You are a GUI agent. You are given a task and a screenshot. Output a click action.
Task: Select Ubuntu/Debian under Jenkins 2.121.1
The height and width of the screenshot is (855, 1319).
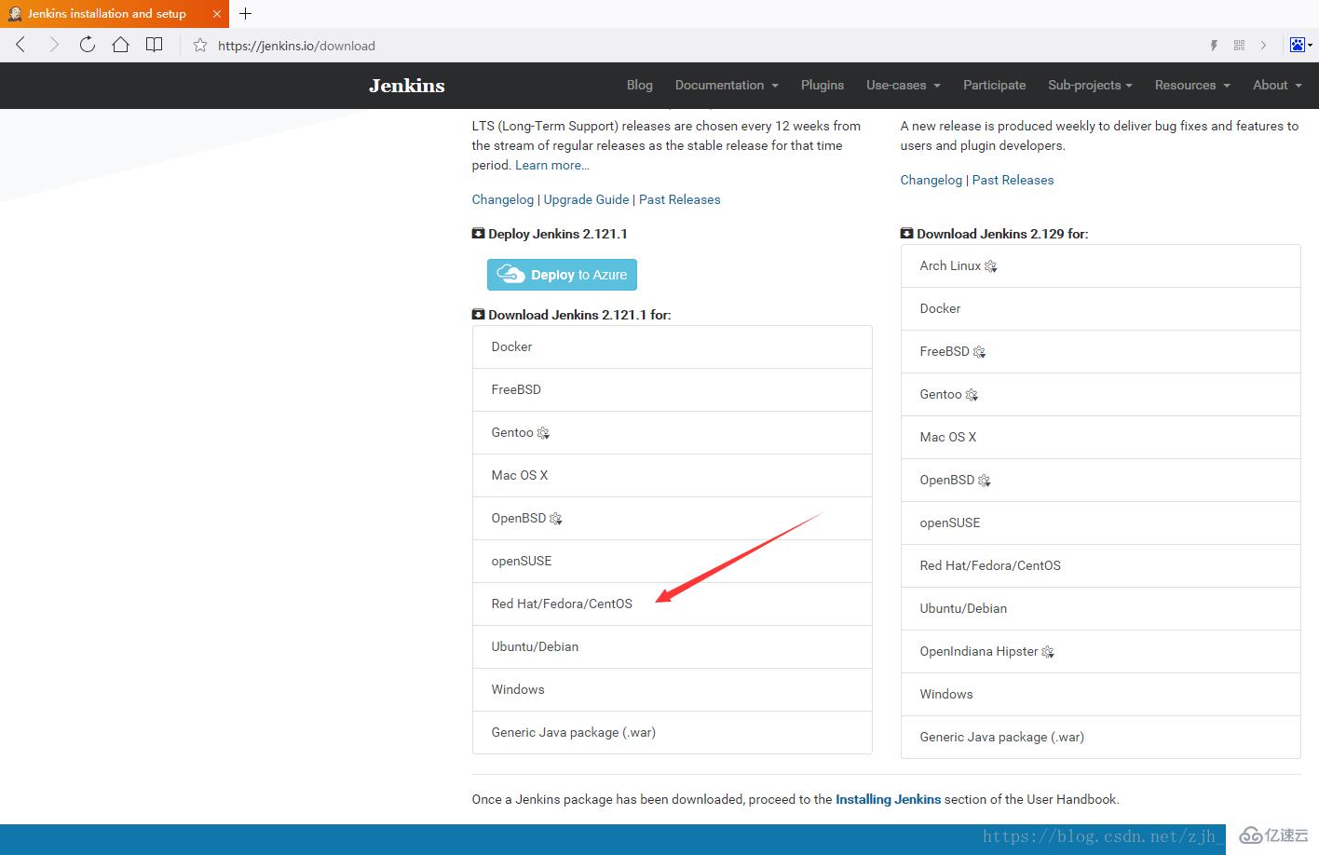[673, 646]
